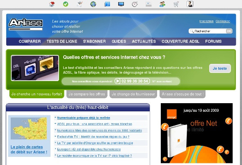Open the ACTUALITÉS menu
Viewport: 242px width, 165px height.
click(x=144, y=41)
